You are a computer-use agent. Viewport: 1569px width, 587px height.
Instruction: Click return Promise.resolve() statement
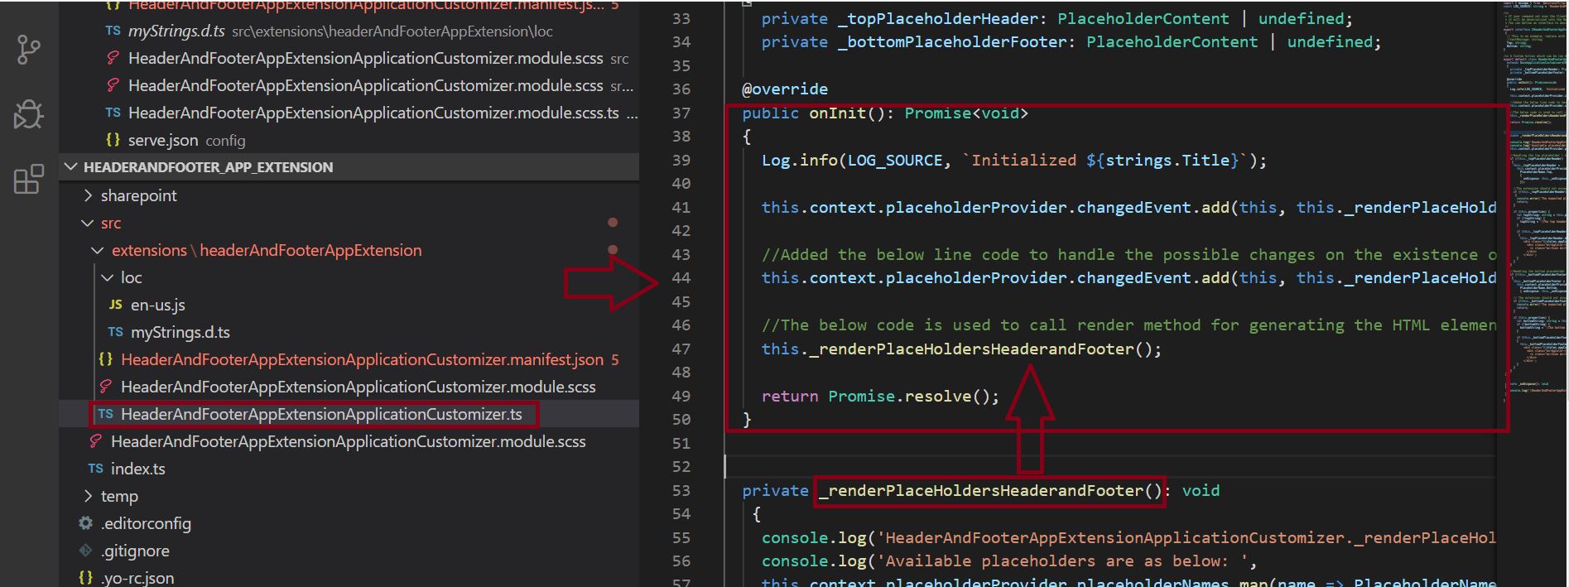pyautogui.click(x=881, y=396)
